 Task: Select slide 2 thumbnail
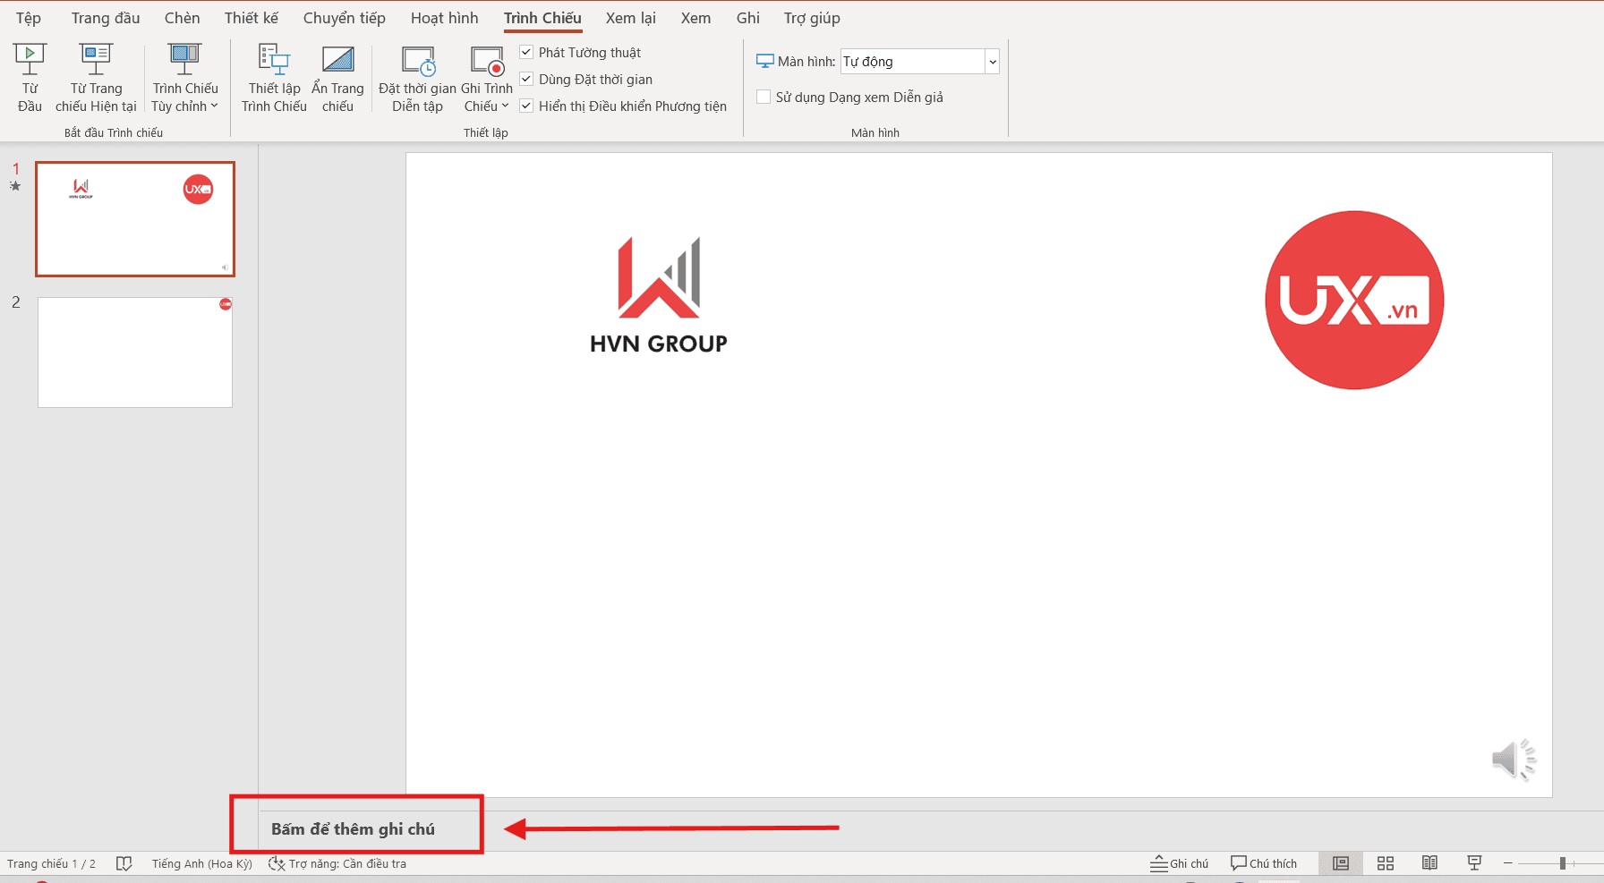pyautogui.click(x=134, y=352)
